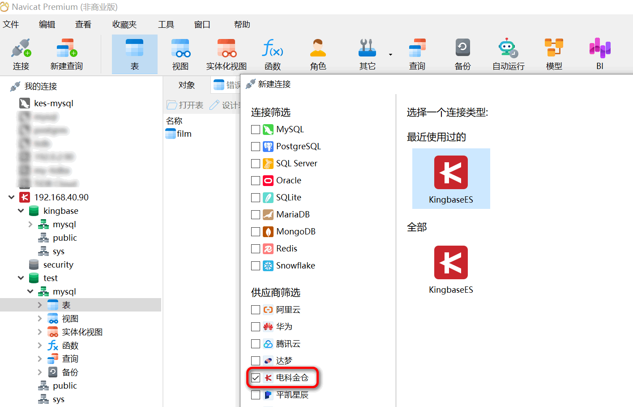Switch to the 对象 (Objects) tab
The image size is (633, 407).
[187, 85]
